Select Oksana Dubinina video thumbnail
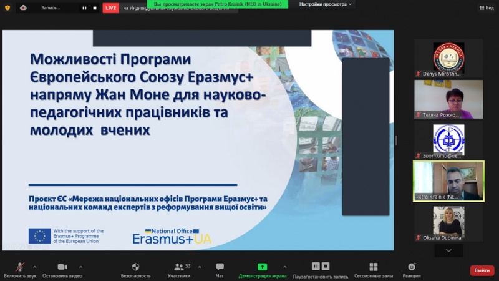Screen dimensions: 499x281 [448, 224]
